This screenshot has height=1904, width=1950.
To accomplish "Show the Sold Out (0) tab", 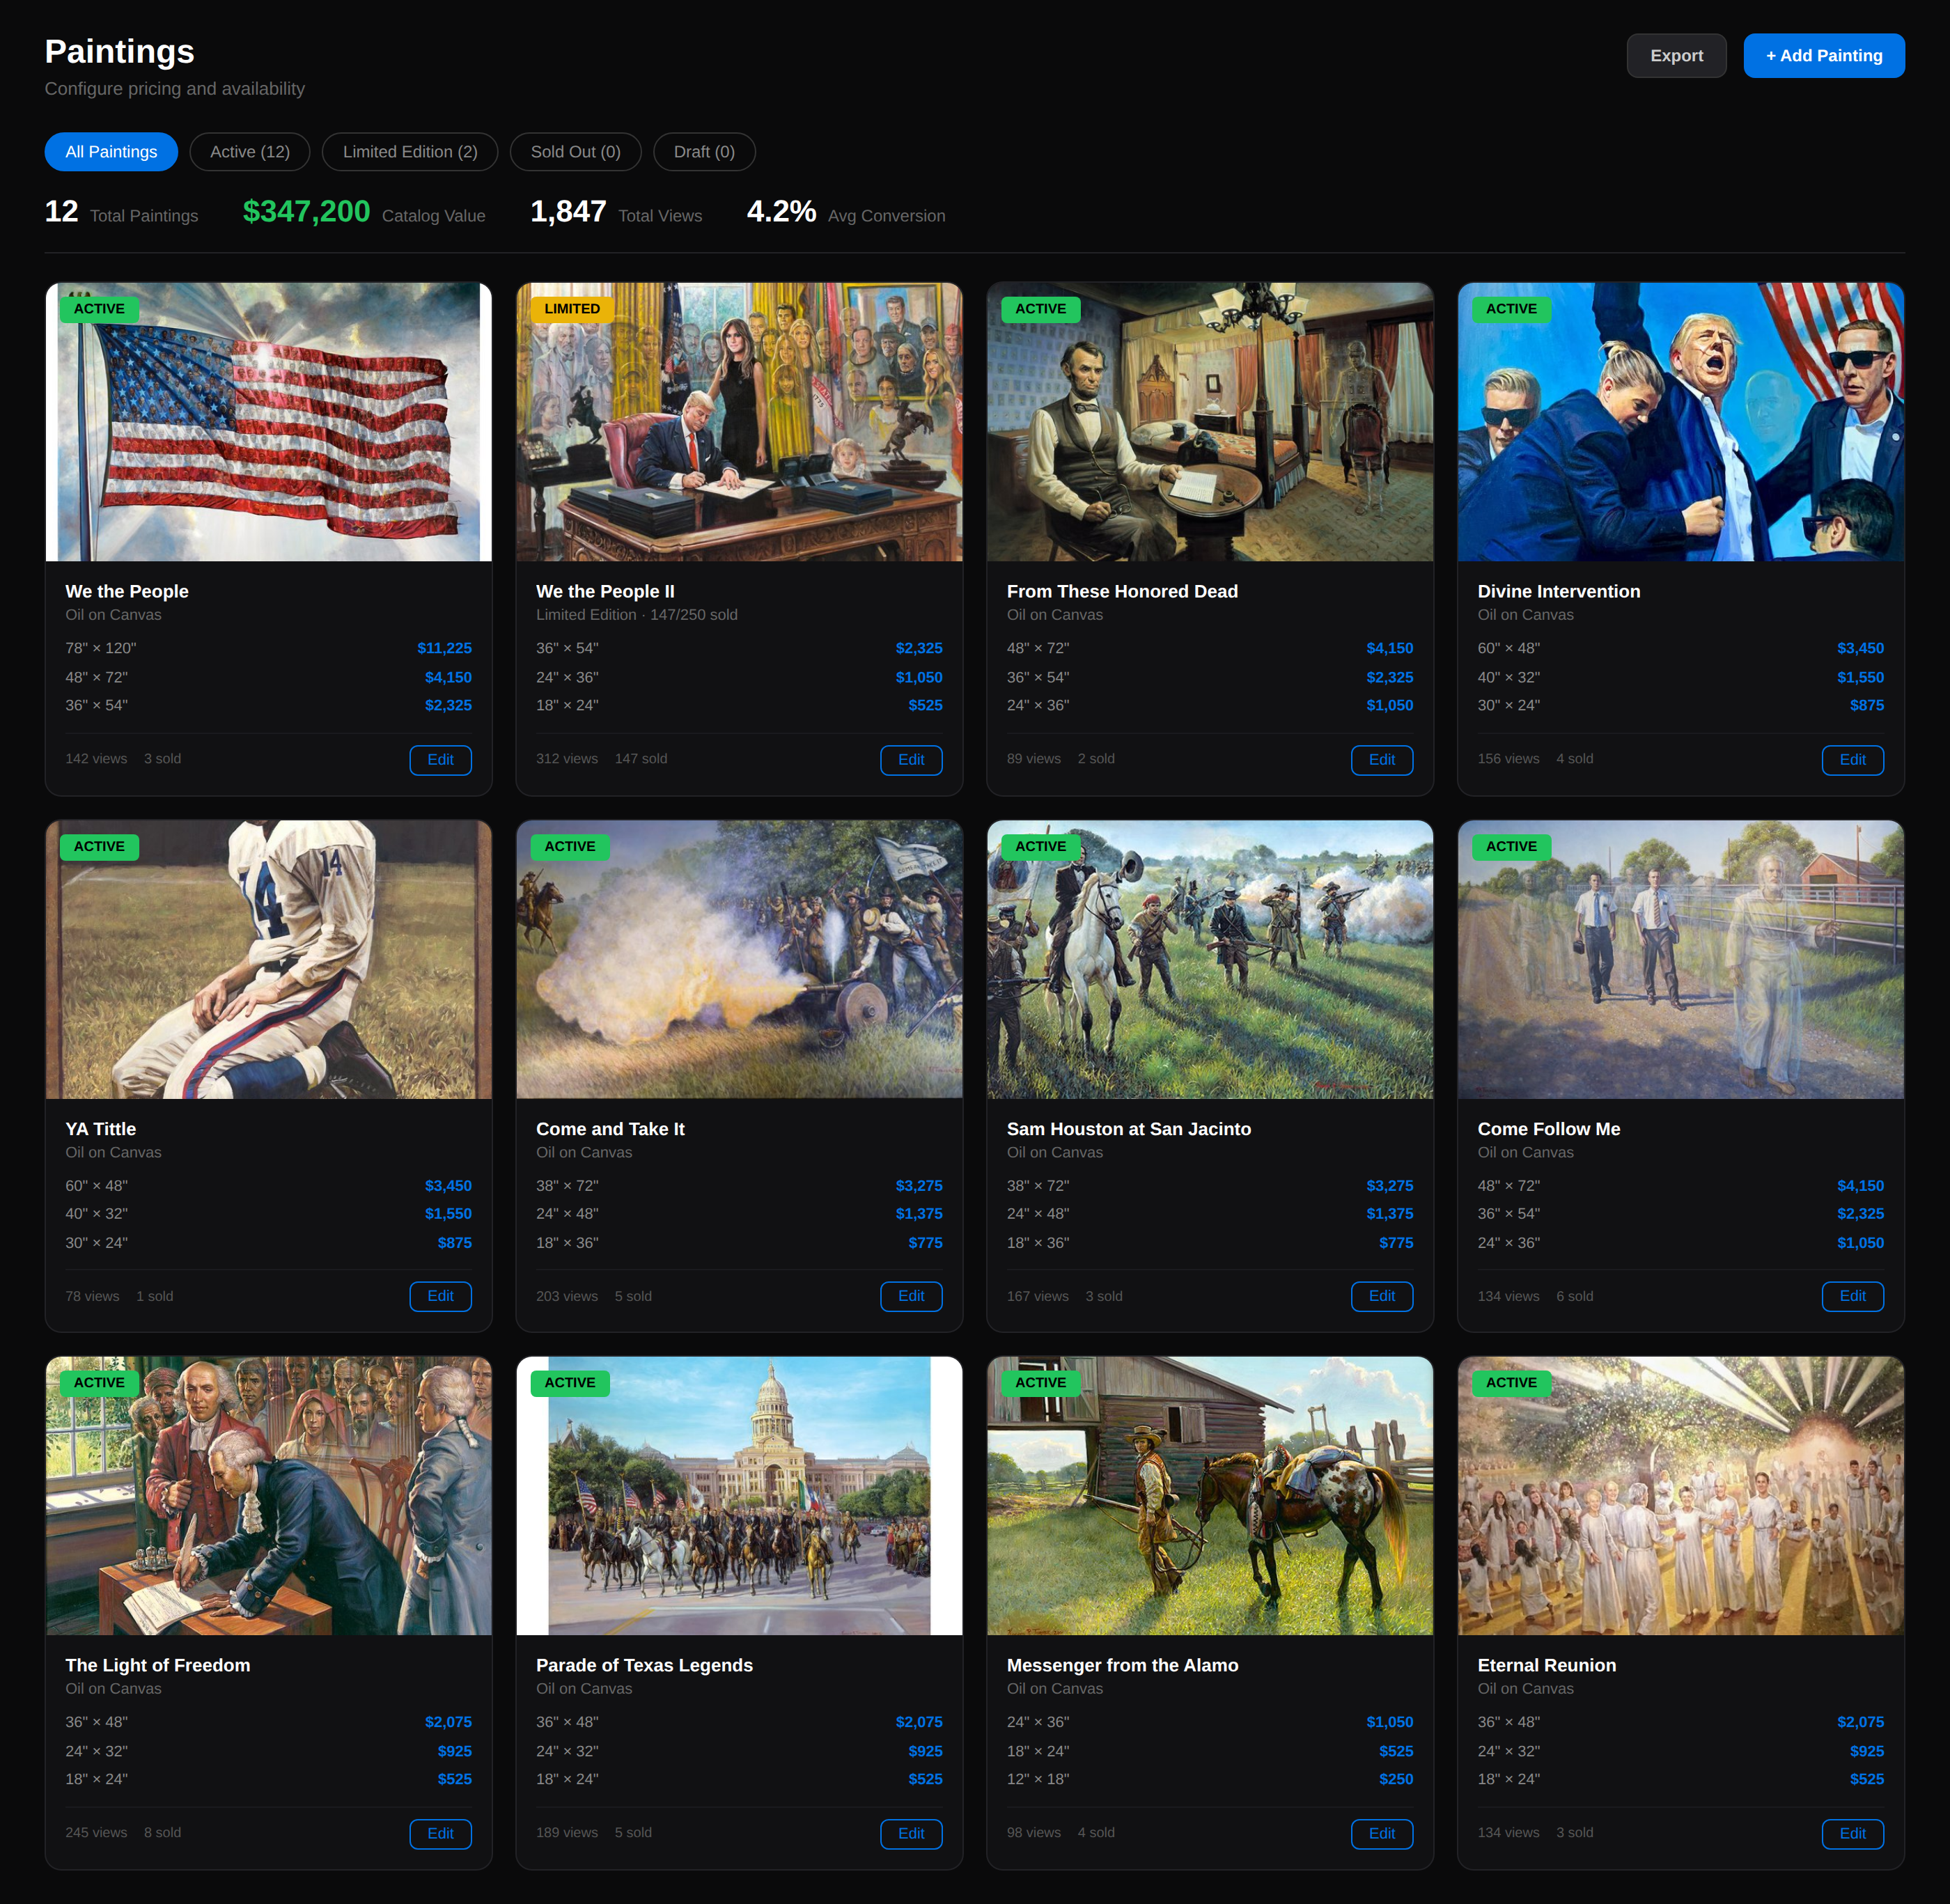I will coord(575,152).
